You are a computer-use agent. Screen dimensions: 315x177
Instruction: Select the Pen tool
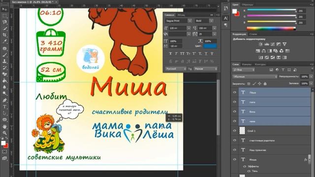[x=4, y=100]
